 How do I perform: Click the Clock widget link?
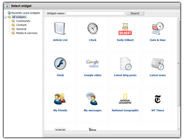click(x=93, y=40)
